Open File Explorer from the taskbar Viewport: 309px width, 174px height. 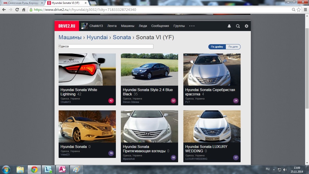pos(20,170)
